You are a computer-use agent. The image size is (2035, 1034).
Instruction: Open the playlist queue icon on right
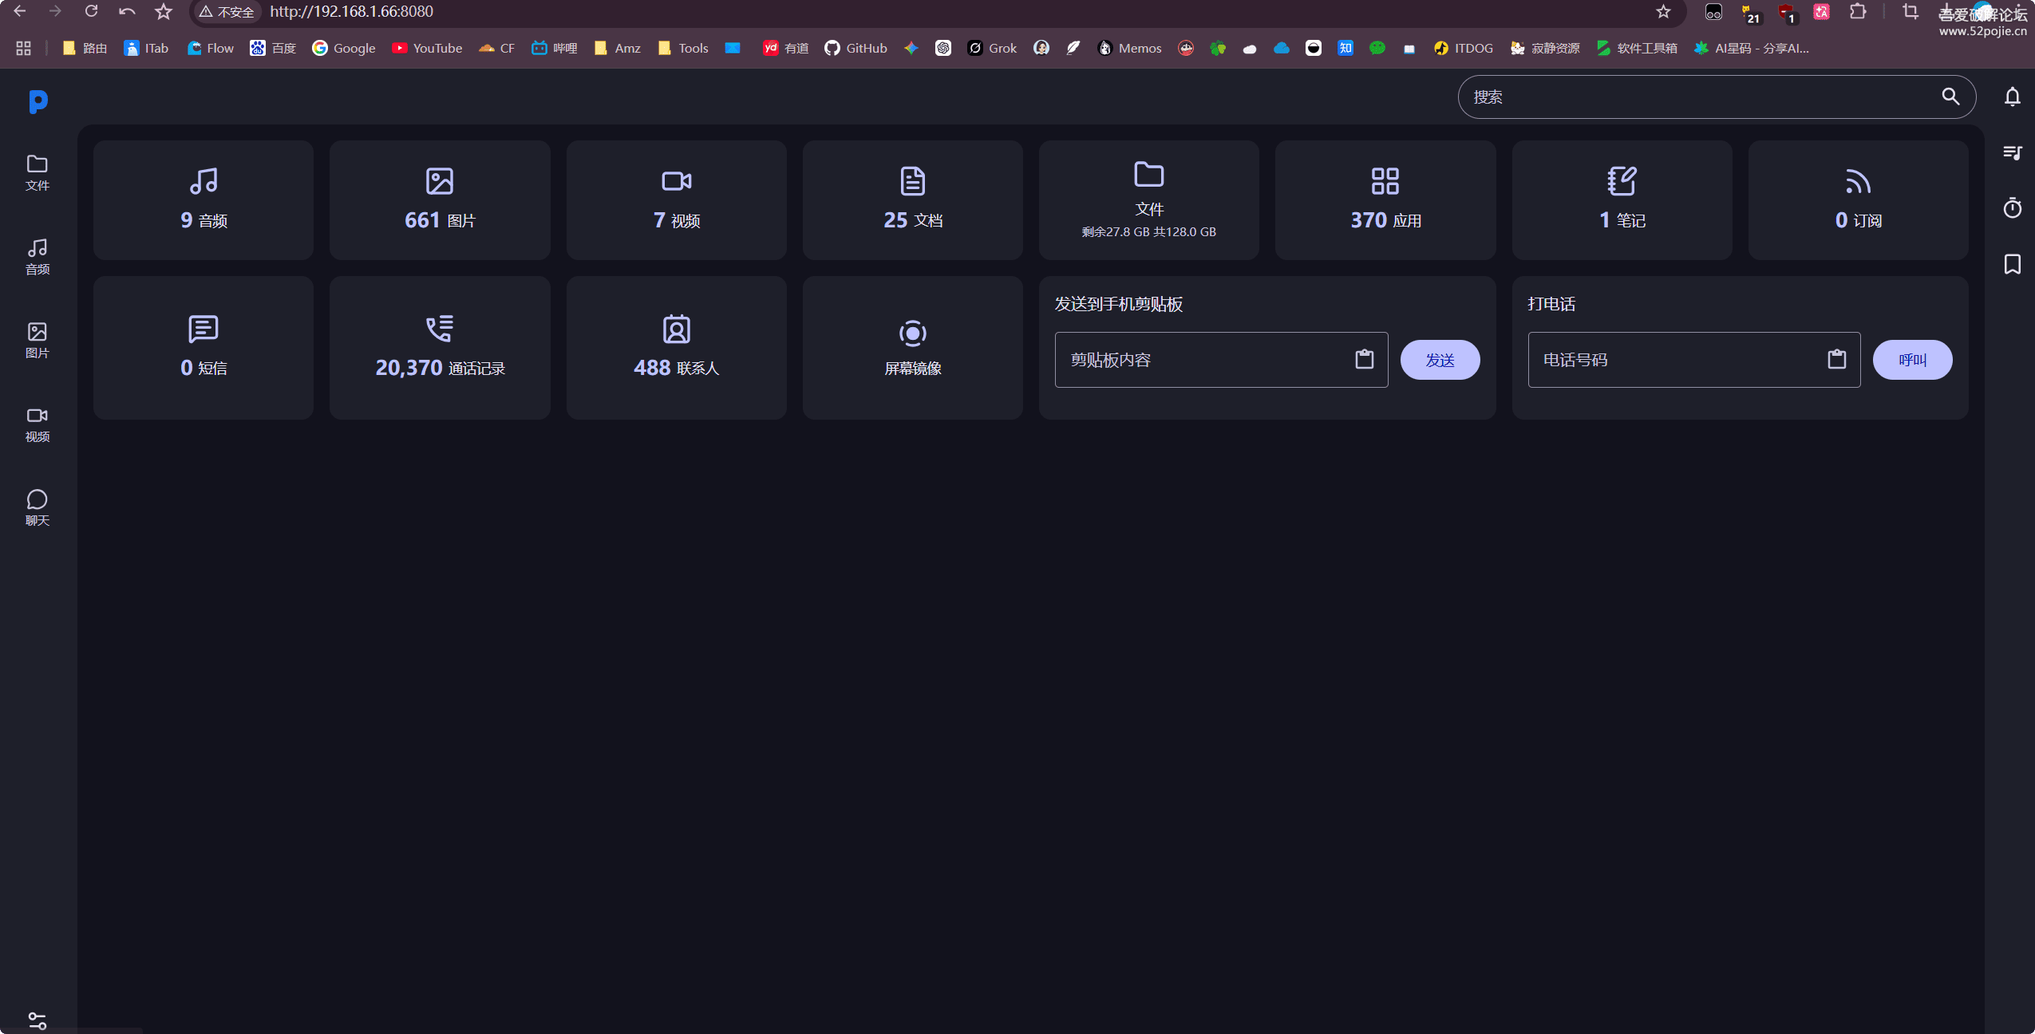click(2012, 152)
